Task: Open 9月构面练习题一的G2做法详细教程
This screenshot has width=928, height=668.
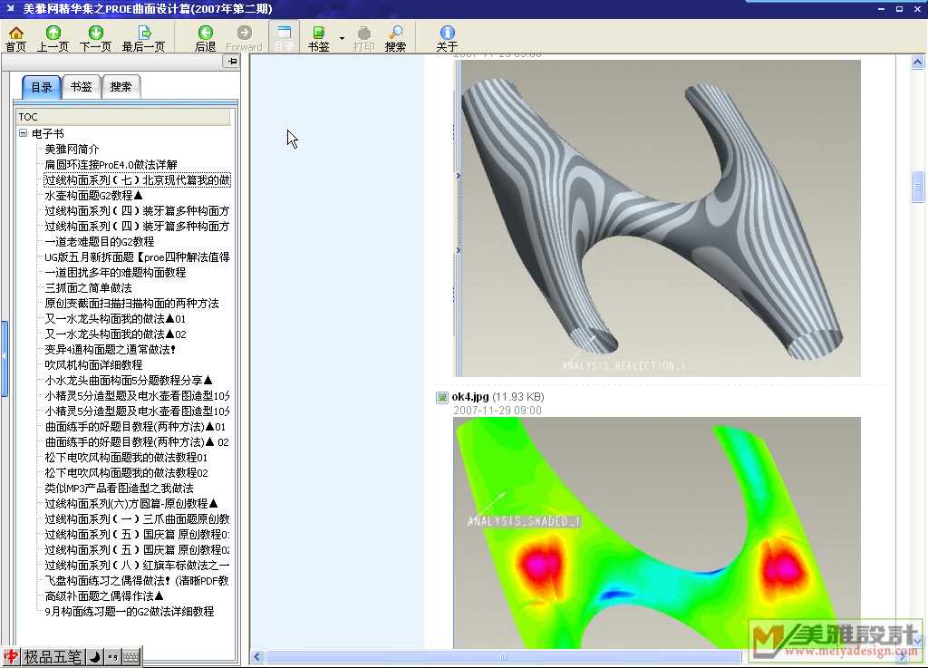Action: point(130,611)
